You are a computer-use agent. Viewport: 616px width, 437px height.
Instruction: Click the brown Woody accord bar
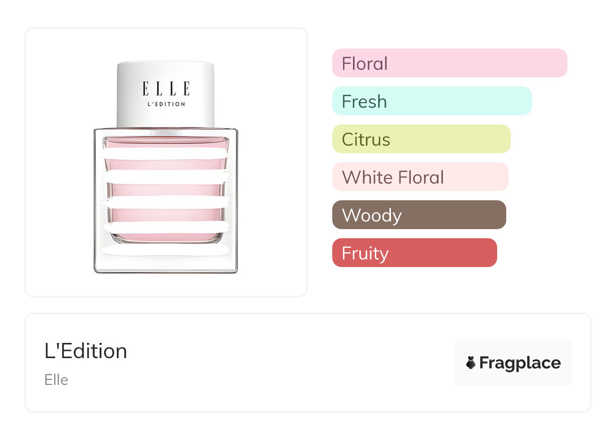[419, 215]
